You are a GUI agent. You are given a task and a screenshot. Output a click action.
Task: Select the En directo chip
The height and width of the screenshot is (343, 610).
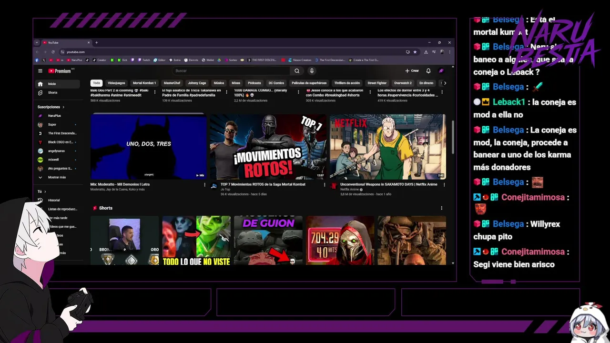pos(427,83)
